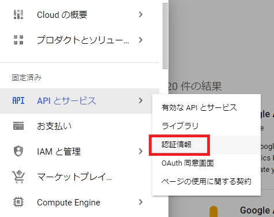Expand the プロダクトとソリューション chevron
Image resolution: width=274 pixels, height=217 pixels.
[141, 40]
